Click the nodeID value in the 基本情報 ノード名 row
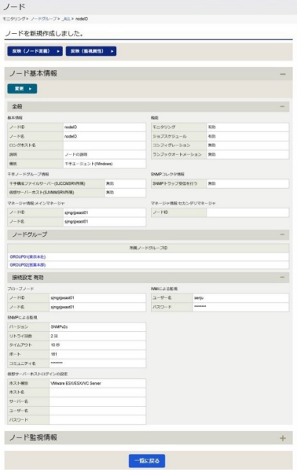Viewport: 297px width, 472px height. tap(71, 136)
